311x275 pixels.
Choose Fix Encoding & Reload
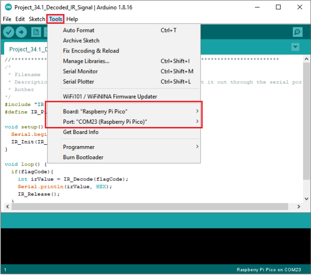(124, 51)
